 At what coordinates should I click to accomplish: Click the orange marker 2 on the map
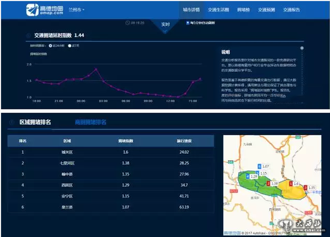click(268, 183)
